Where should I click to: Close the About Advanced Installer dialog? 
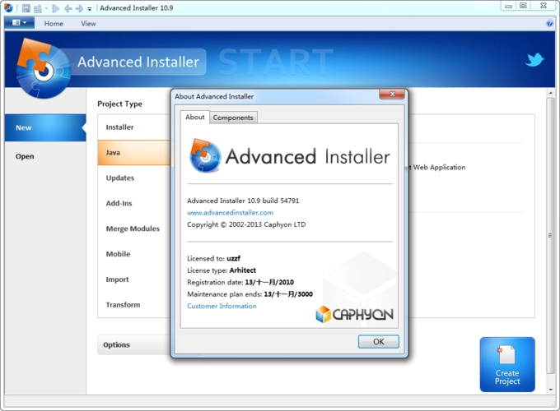392,94
